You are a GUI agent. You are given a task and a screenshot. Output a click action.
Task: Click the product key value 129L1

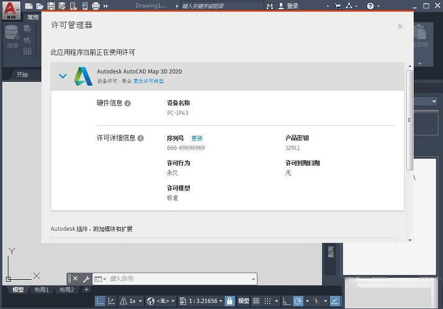[x=292, y=148]
